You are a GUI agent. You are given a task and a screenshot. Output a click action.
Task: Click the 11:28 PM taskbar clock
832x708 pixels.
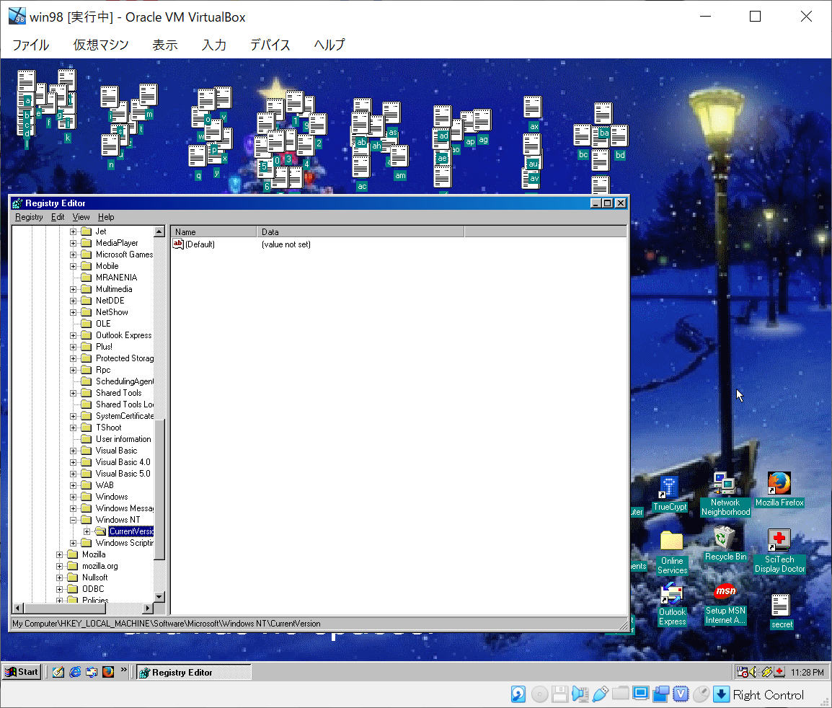pyautogui.click(x=807, y=673)
